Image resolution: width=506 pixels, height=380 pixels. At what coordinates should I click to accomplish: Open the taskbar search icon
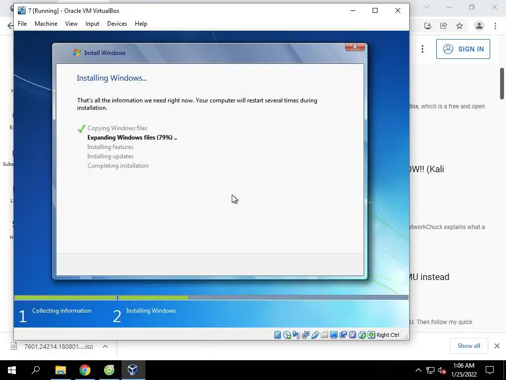coord(36,370)
